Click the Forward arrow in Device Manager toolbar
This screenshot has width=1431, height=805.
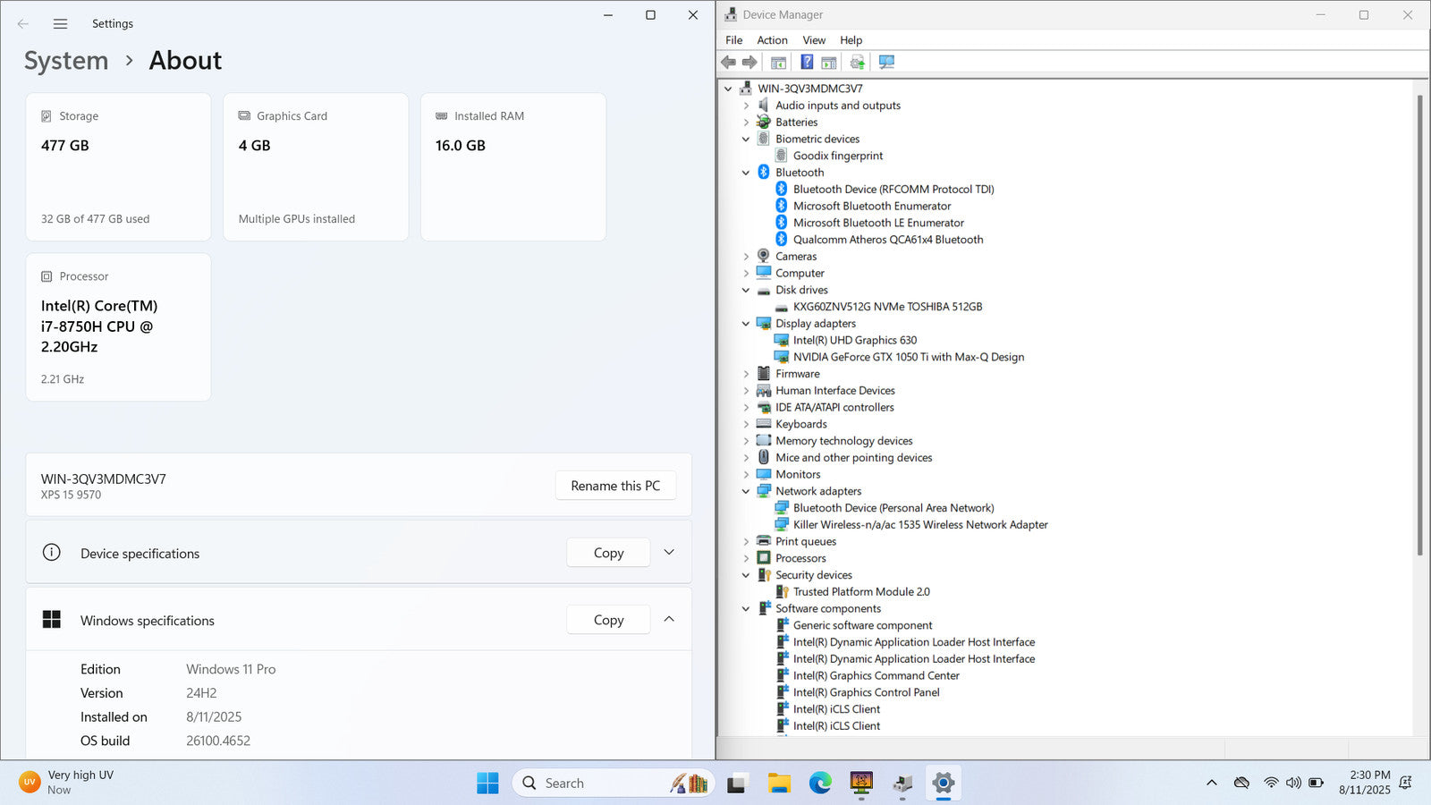click(749, 63)
